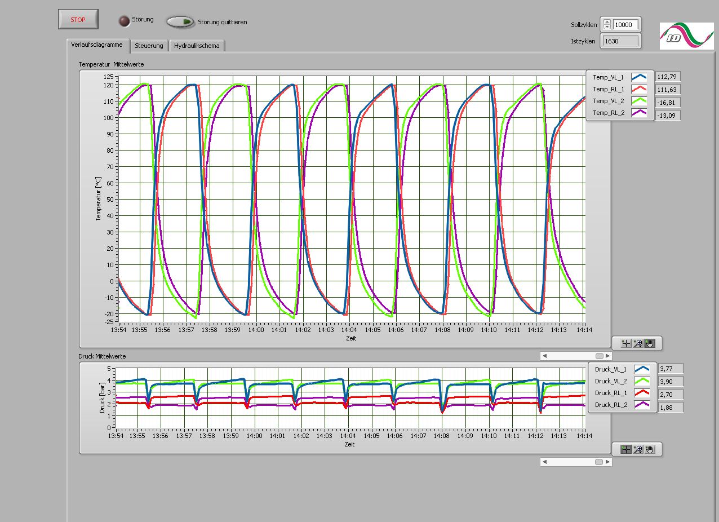Screen dimensions: 719x522
Task: Select cursor tool for pressure graph
Action: coord(625,449)
